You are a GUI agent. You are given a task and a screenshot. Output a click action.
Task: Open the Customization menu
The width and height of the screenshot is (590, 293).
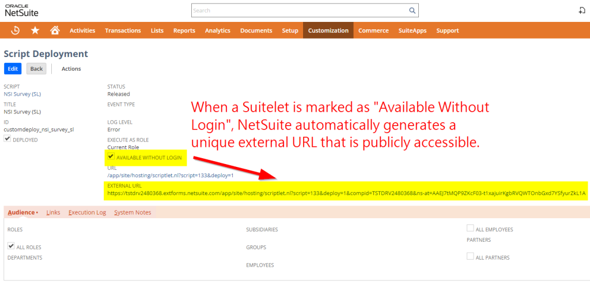pos(328,31)
